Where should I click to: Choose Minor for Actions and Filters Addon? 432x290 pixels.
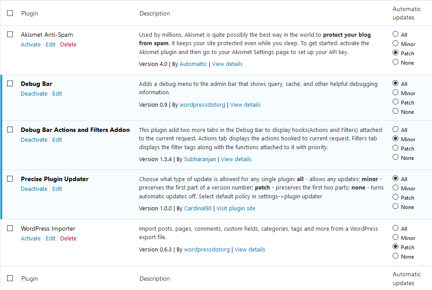395,139
